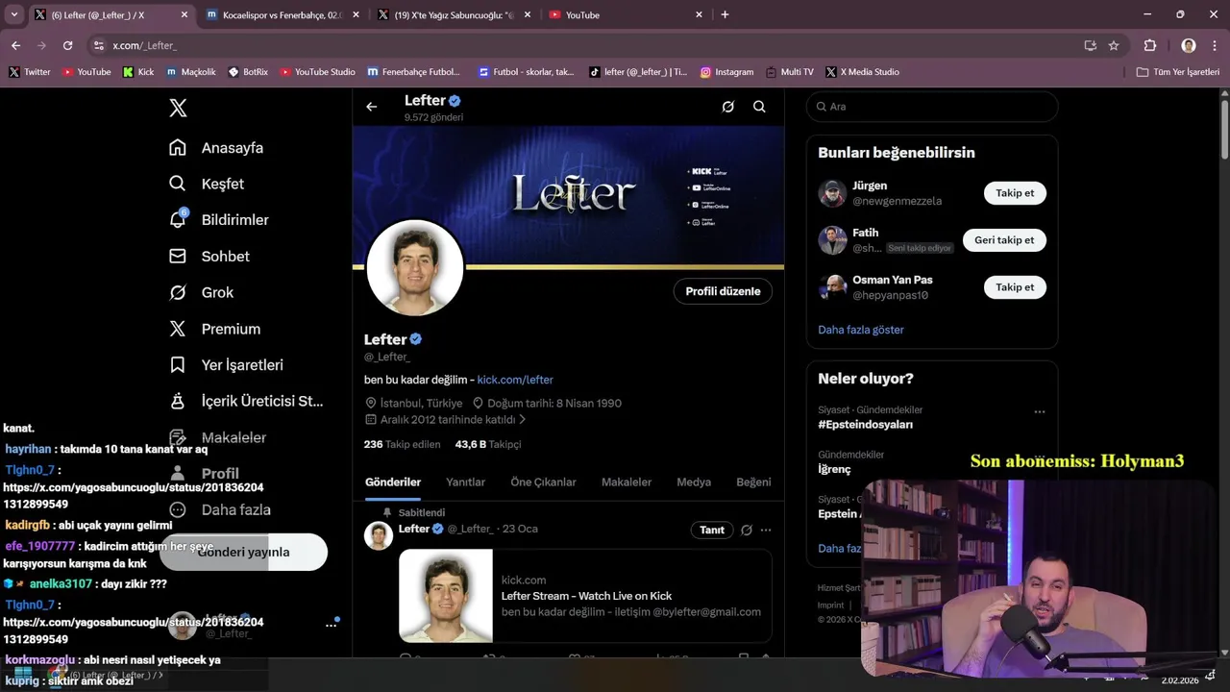Click search icon in profile header

(759, 107)
